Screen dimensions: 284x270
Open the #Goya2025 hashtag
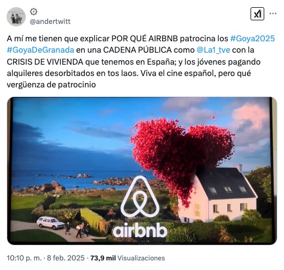(x=252, y=38)
